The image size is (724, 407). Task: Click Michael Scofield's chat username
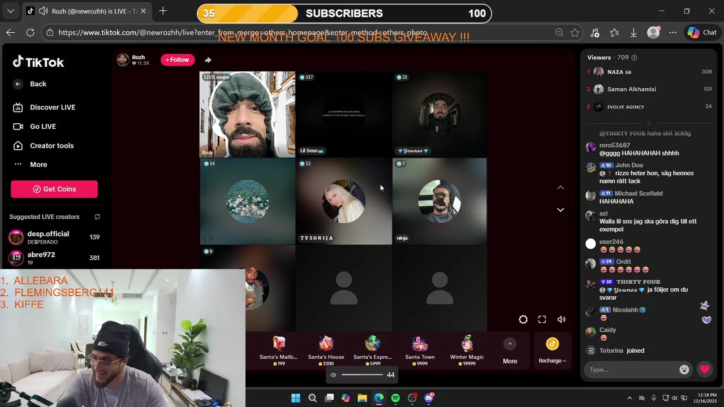639,193
